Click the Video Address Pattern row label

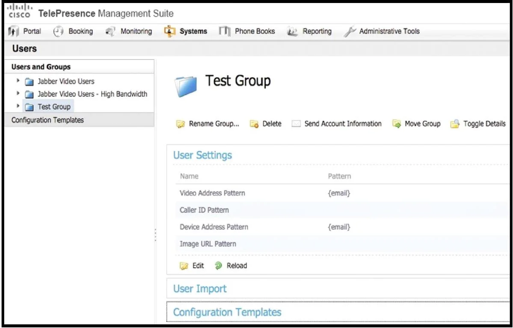click(x=212, y=193)
